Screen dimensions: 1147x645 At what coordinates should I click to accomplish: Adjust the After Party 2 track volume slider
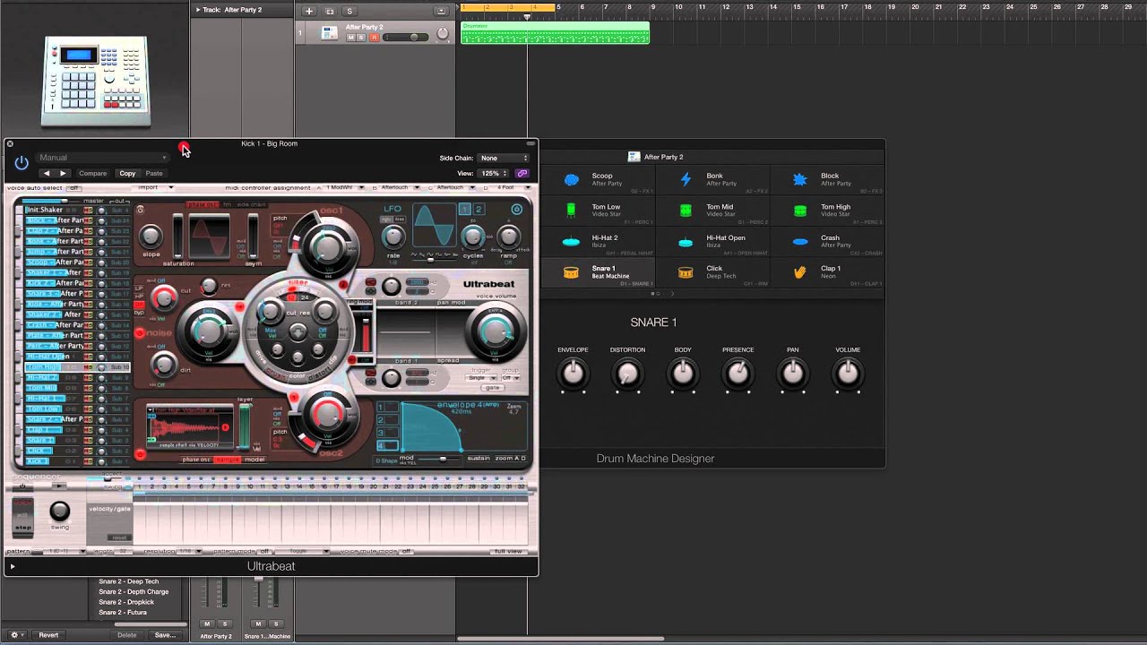pyautogui.click(x=406, y=38)
